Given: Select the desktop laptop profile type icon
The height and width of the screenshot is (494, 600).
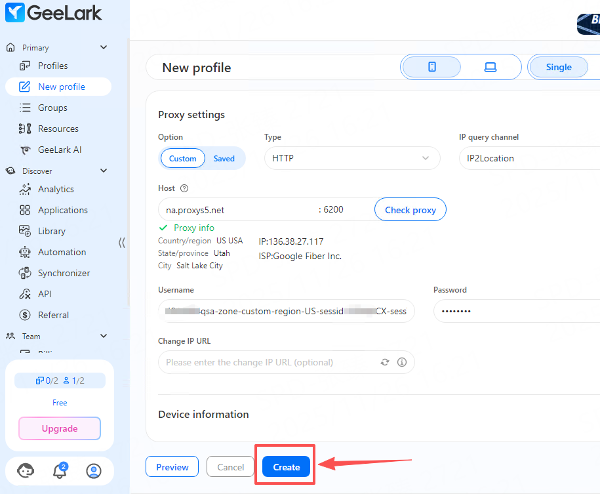Looking at the screenshot, I should (x=490, y=67).
